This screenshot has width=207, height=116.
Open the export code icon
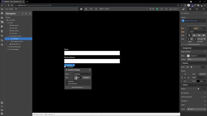point(162,9)
